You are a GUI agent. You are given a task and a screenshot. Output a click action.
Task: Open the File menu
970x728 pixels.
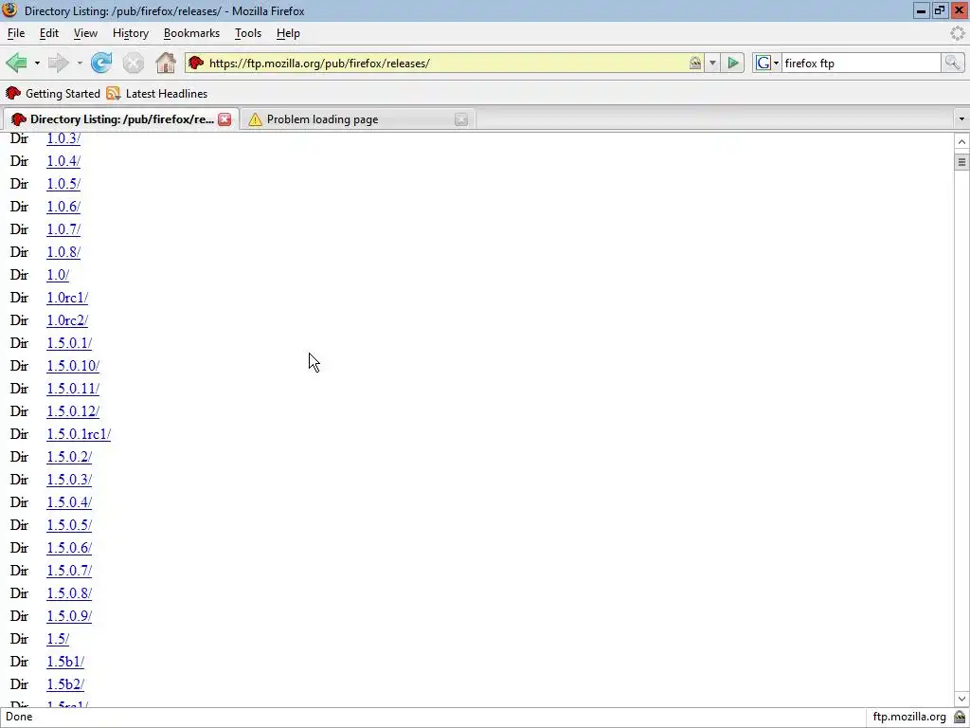[x=16, y=33]
